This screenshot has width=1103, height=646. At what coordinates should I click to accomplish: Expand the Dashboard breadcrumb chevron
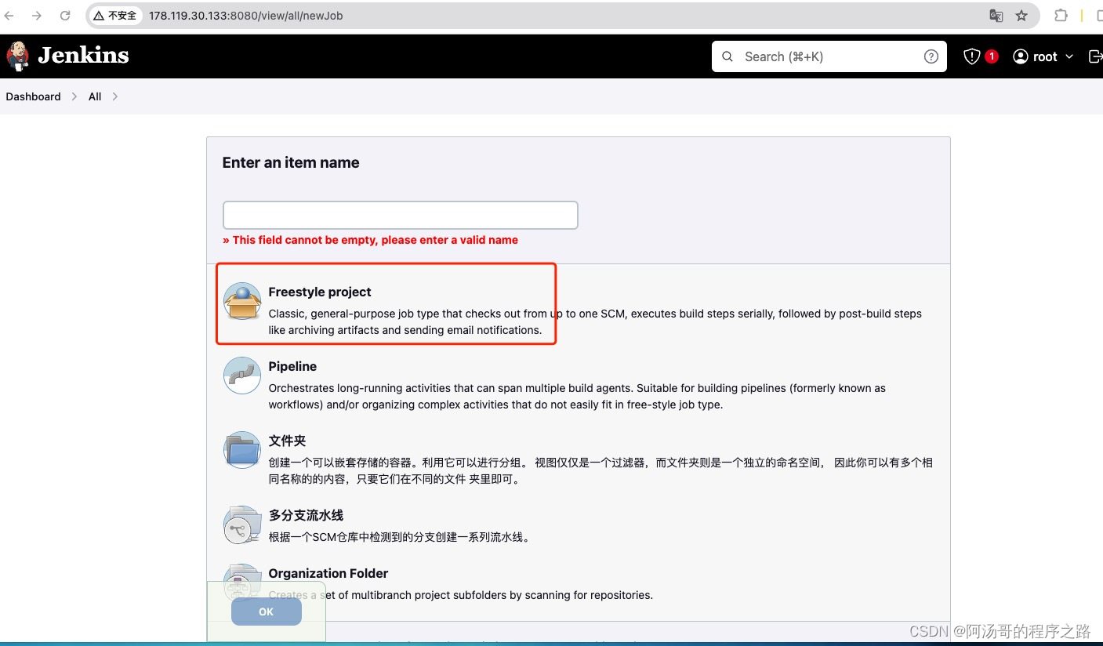74,96
